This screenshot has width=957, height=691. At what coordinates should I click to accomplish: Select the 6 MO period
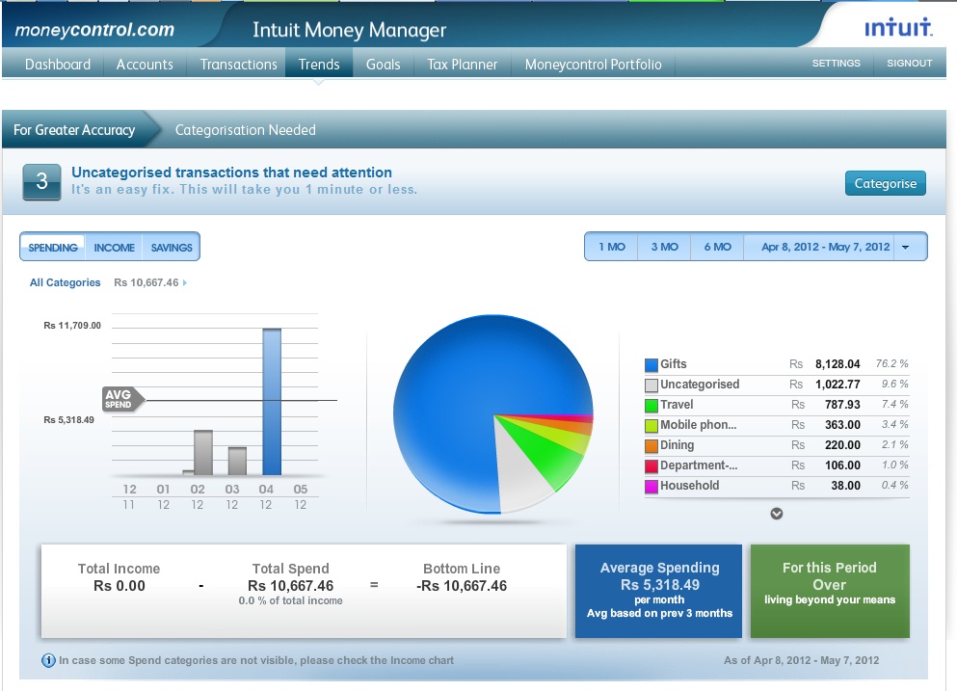click(x=718, y=247)
